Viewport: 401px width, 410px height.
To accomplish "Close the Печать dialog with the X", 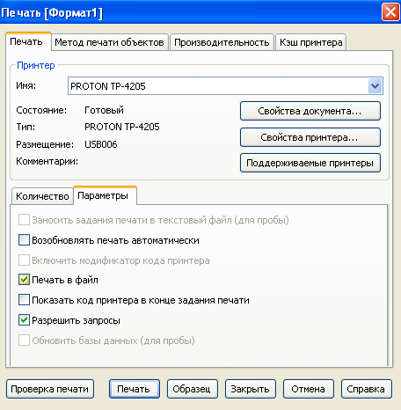I will pos(390,12).
